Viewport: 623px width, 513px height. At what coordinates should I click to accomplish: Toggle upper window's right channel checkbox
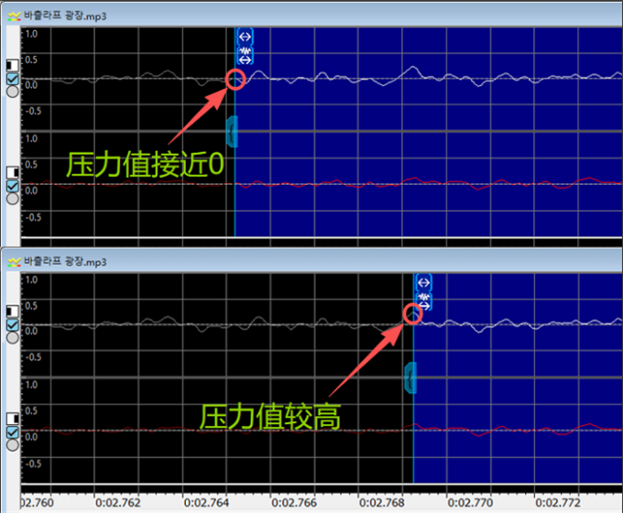coord(13,186)
